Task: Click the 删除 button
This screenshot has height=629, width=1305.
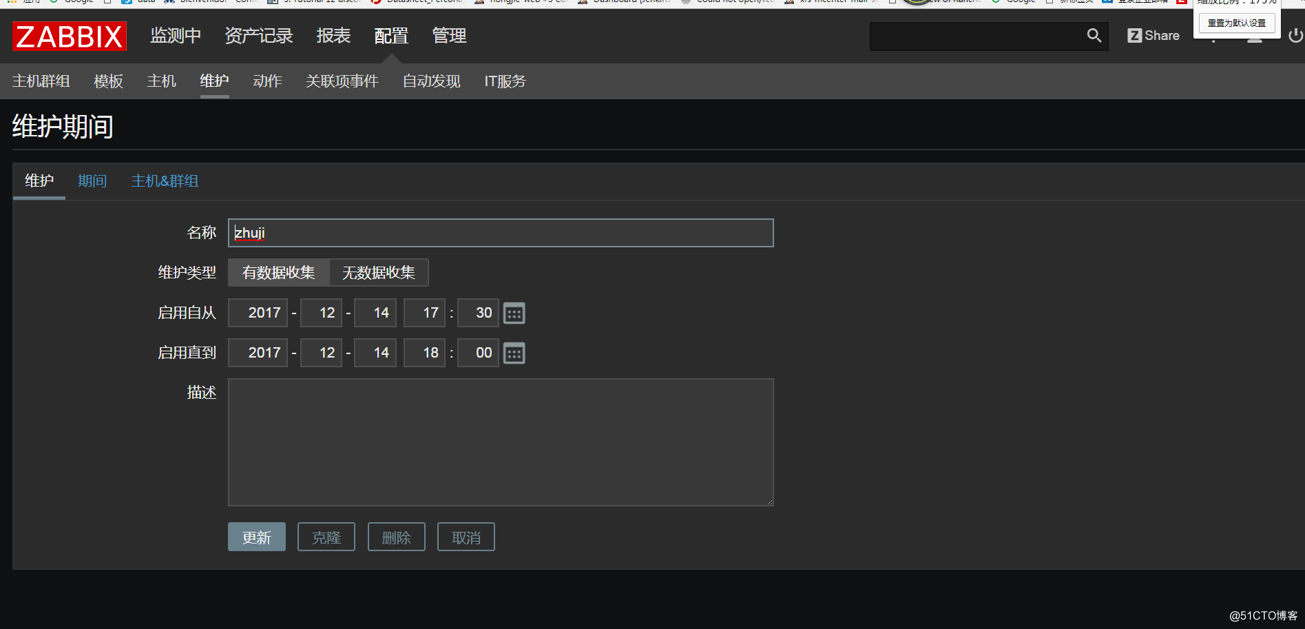Action: [x=397, y=537]
